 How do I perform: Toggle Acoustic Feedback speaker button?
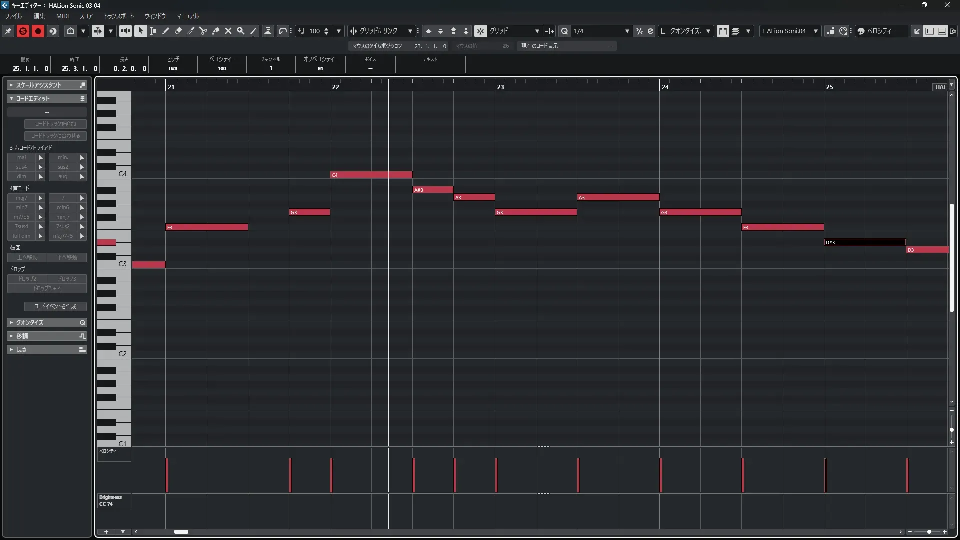coord(125,31)
